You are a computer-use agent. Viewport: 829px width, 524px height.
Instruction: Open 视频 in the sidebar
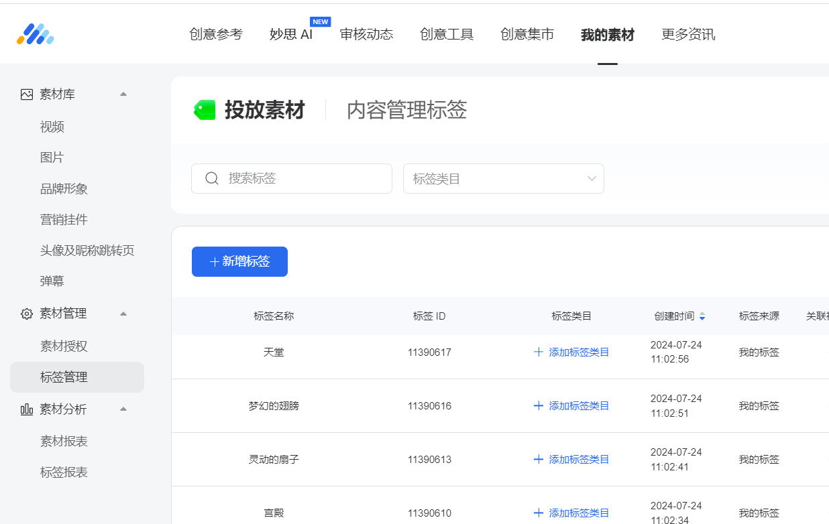[52, 127]
